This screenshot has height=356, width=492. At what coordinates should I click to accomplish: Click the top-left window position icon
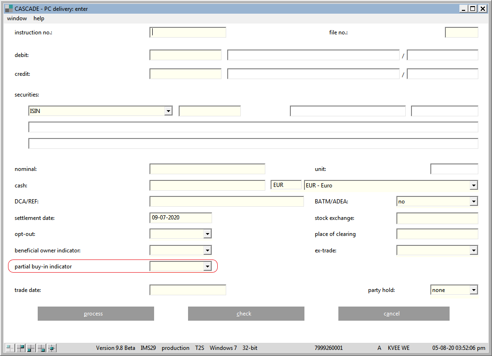(10, 348)
